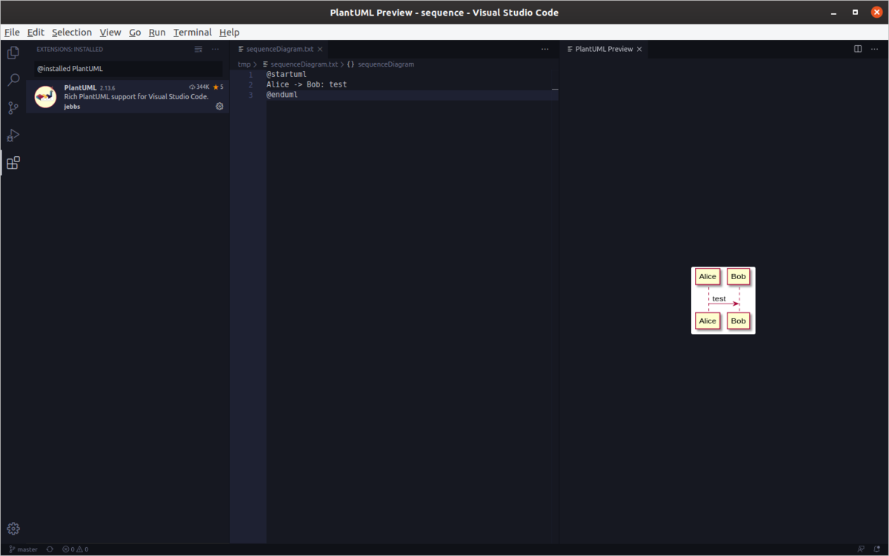Open the Manage gear in activity bar
This screenshot has width=889, height=556.
pos(13,529)
